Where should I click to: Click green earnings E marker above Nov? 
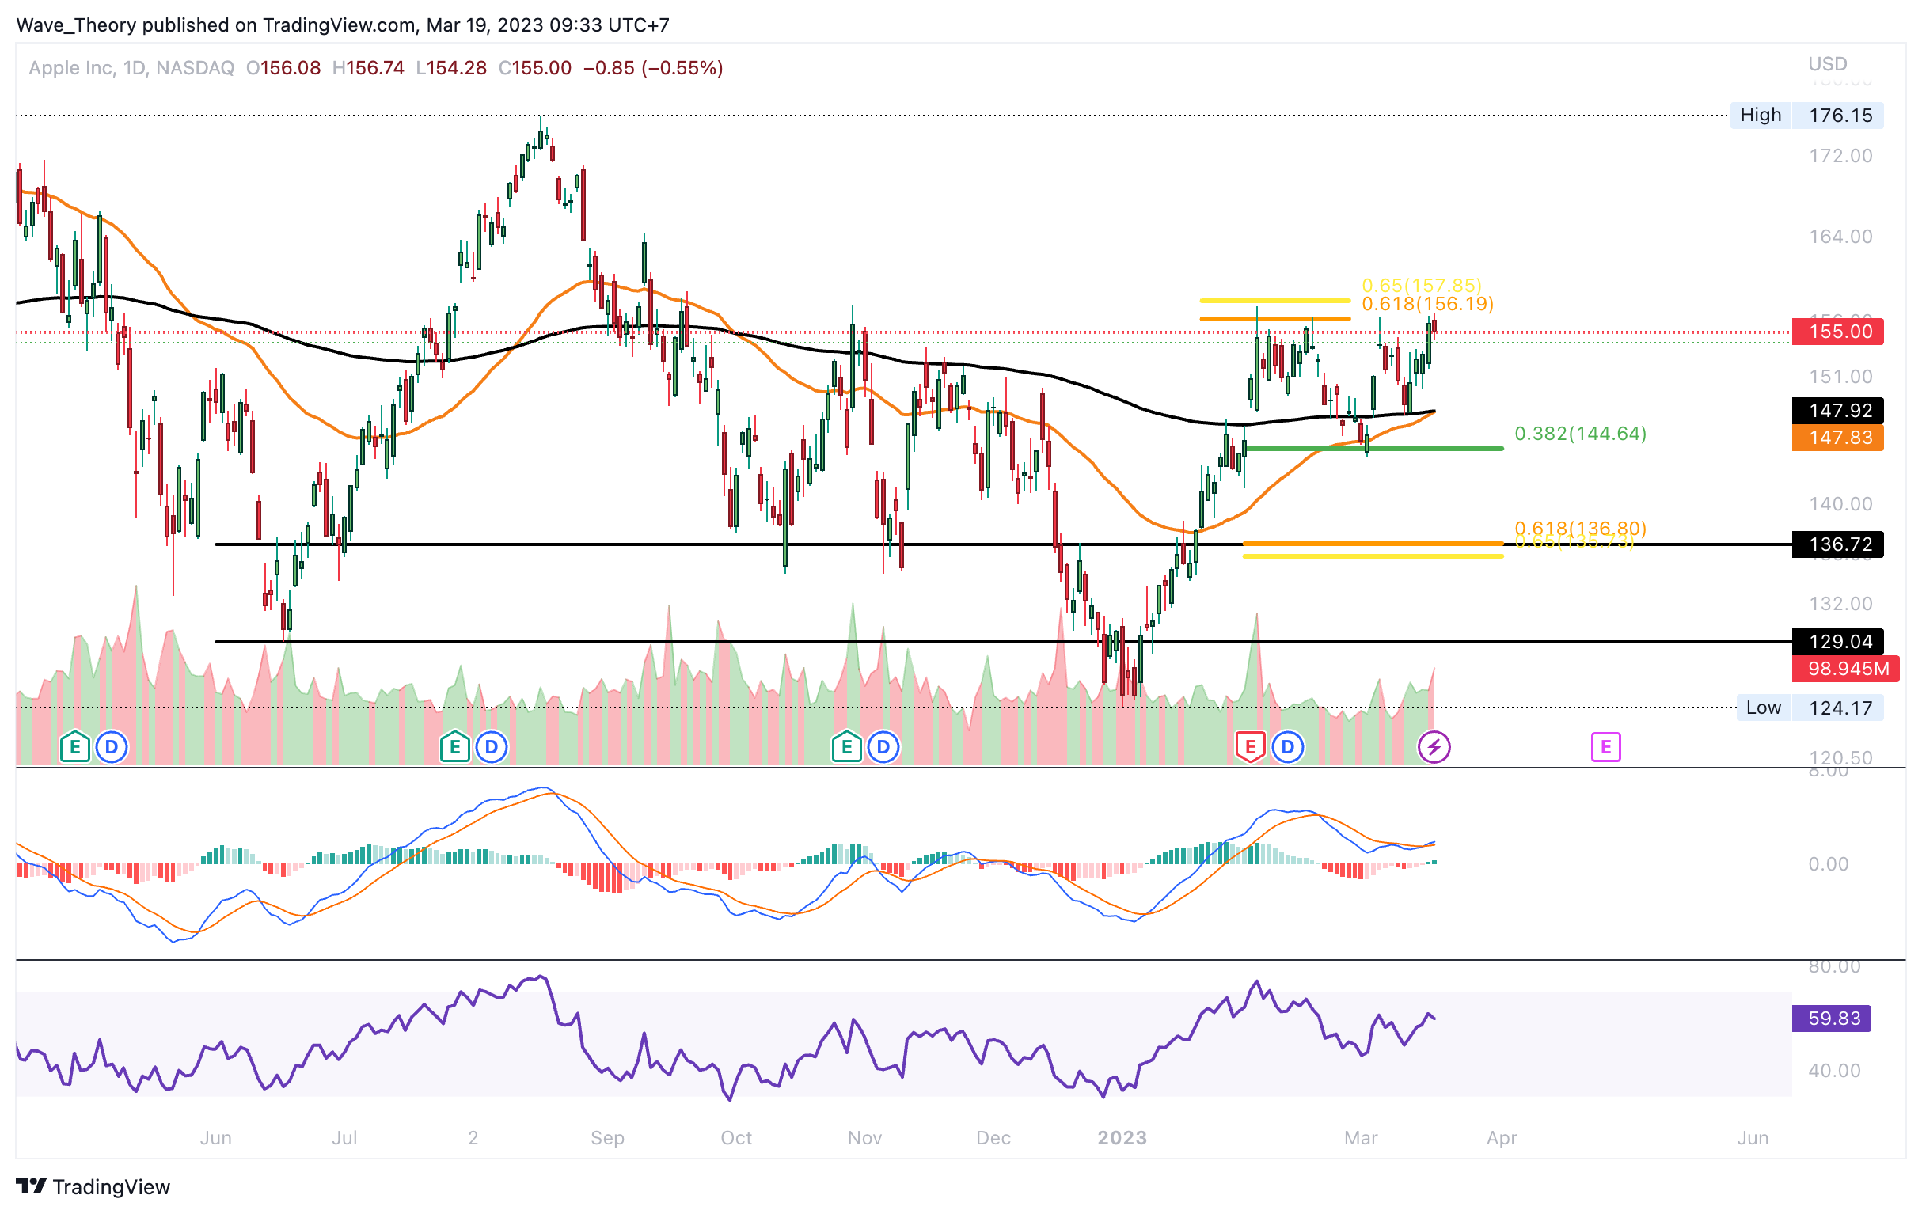tap(846, 747)
